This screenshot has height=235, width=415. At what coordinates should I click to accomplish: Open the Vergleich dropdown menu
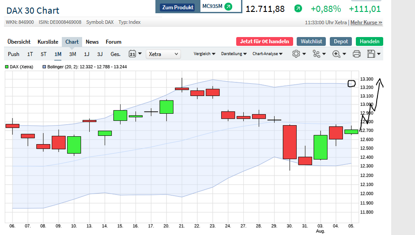tap(204, 54)
